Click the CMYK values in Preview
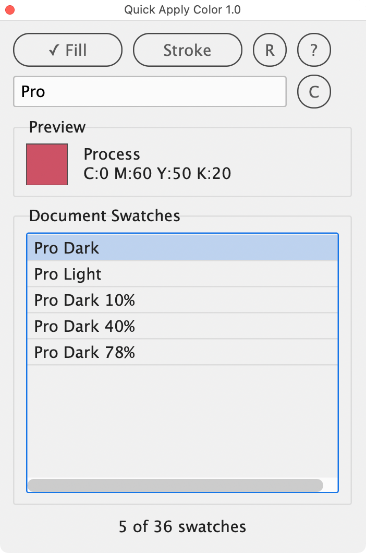Viewport: 366px width, 553px height. coord(157,173)
